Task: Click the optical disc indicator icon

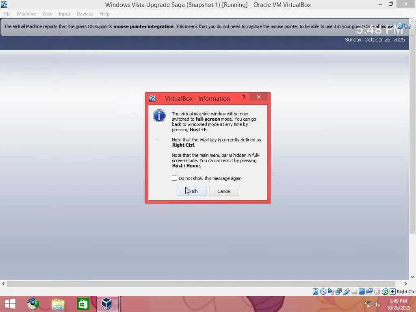Action: (323, 292)
